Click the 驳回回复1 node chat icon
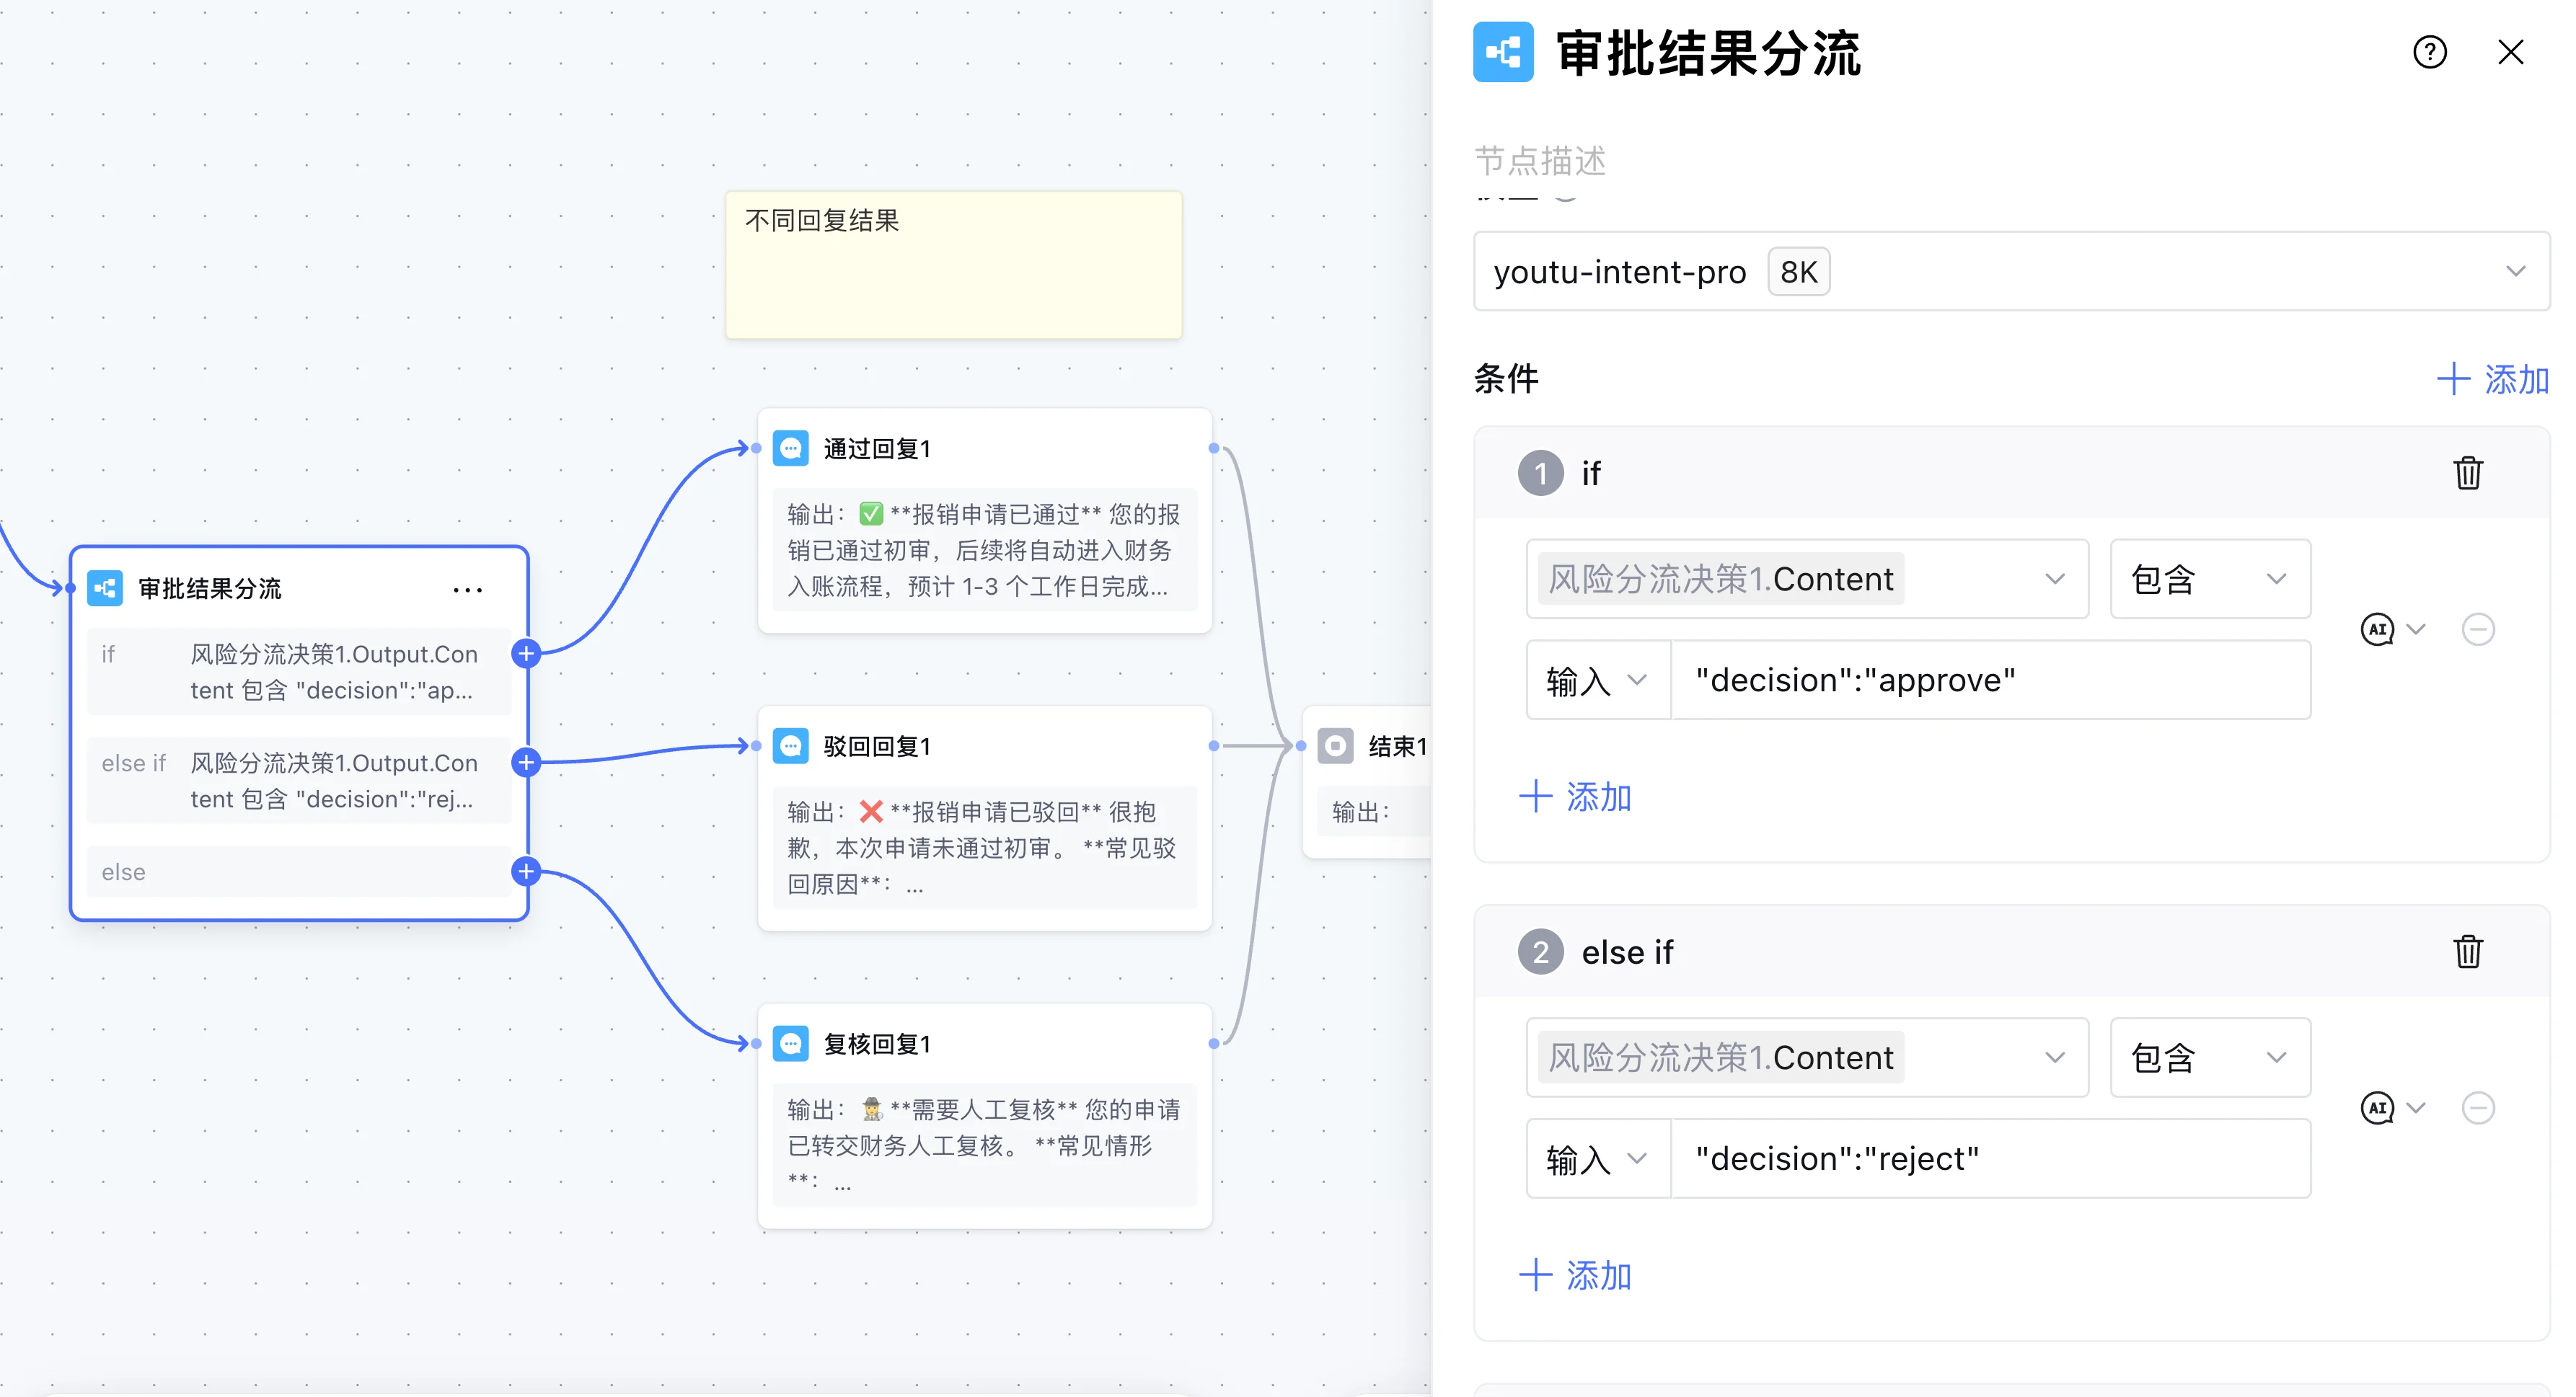Screen dimensions: 2576x1397 point(791,747)
